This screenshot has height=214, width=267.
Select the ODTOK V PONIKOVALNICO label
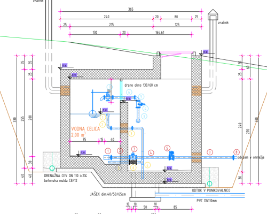[211, 190]
